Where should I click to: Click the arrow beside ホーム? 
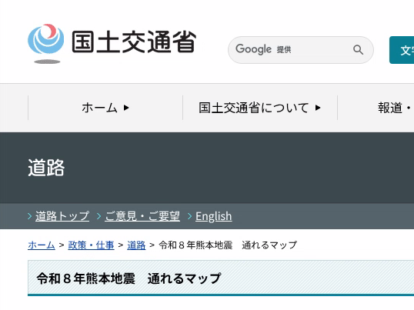click(x=126, y=108)
